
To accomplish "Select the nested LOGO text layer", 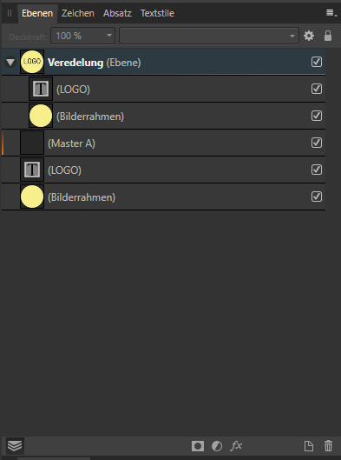I will 163,89.
